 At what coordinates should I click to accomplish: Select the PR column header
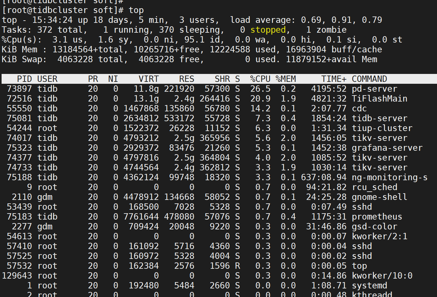[93, 79]
